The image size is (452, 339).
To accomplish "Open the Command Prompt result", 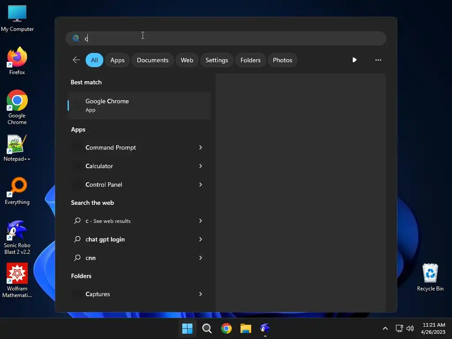I will [139, 147].
